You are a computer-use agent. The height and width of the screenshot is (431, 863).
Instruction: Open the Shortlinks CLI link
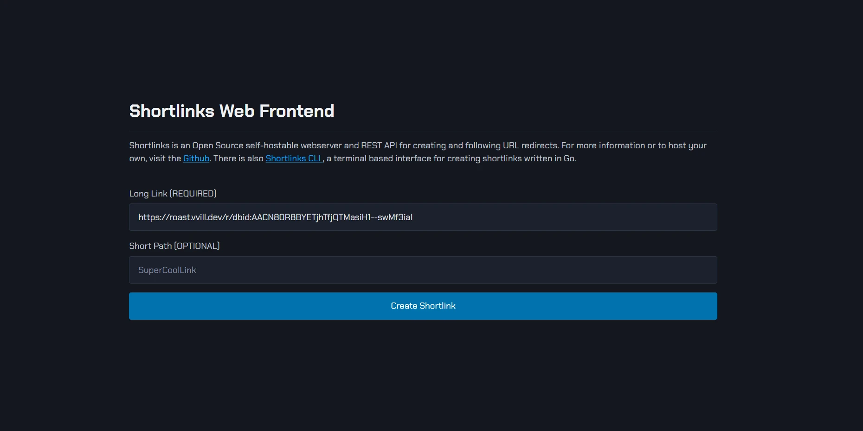tap(293, 158)
